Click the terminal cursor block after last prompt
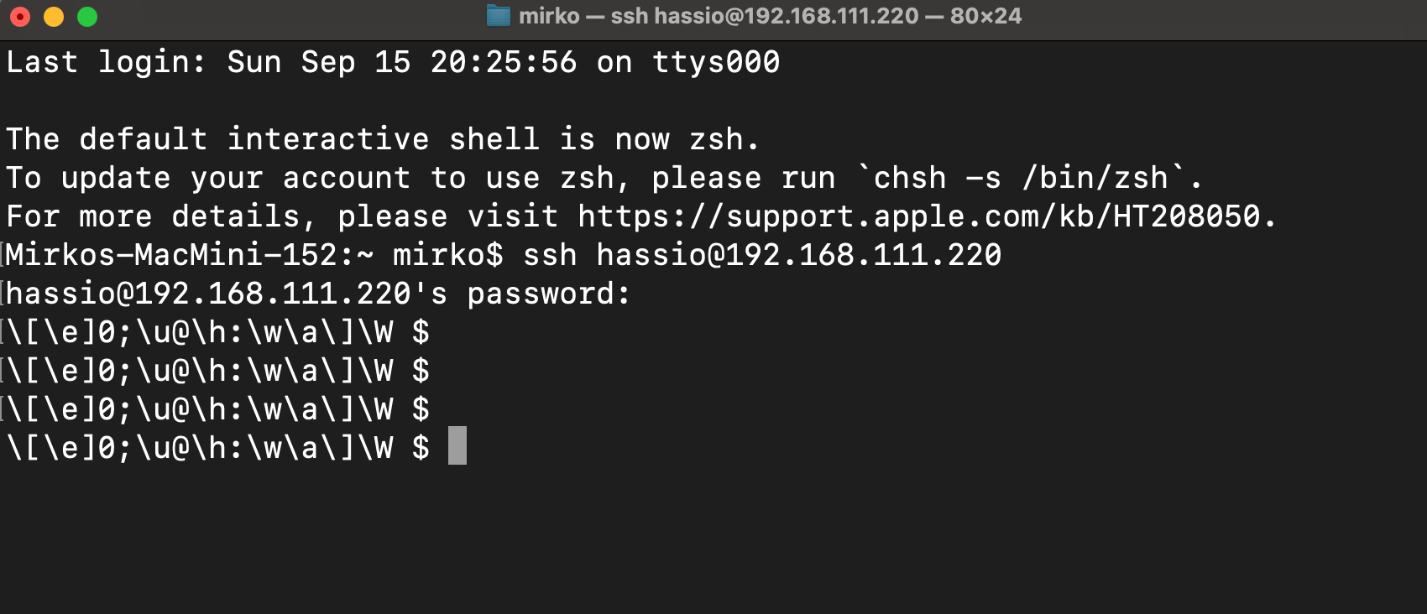The width and height of the screenshot is (1427, 614). coord(457,445)
